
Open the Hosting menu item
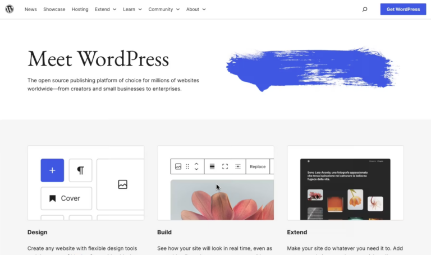(x=80, y=10)
